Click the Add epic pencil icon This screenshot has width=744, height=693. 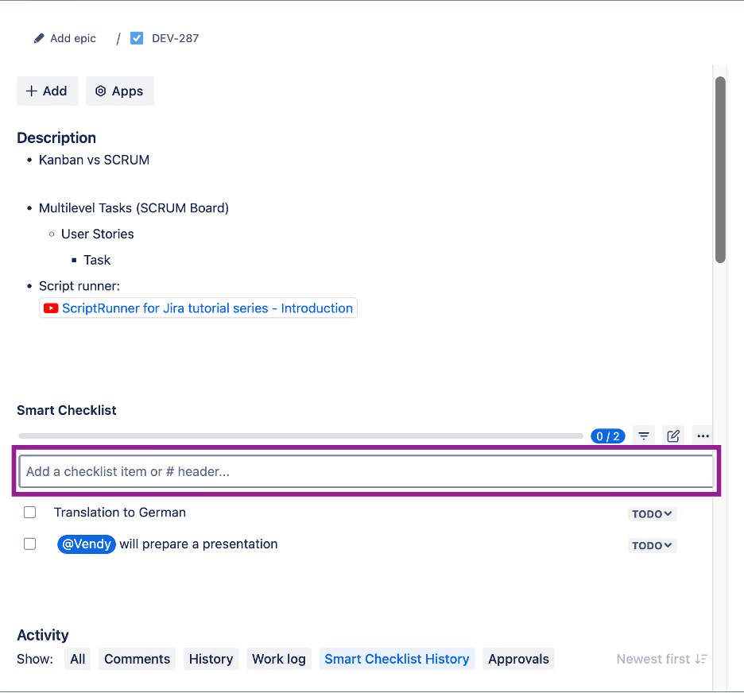(x=38, y=37)
